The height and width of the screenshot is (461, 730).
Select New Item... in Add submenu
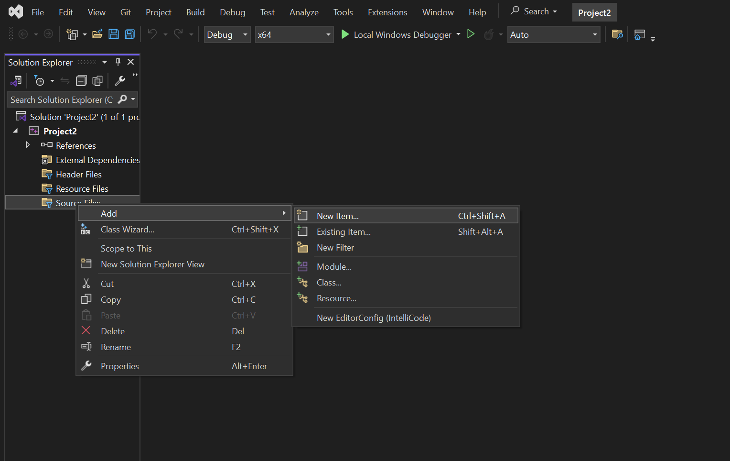tap(406, 216)
